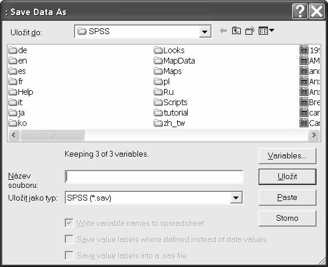Click the Back arrow navigation icon
The width and height of the screenshot is (328, 267).
[x=223, y=31]
